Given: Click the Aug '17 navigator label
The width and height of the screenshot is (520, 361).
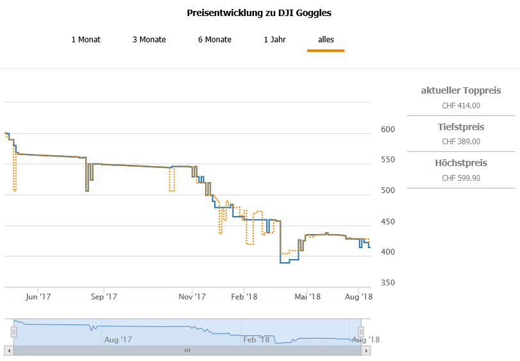Looking at the screenshot, I should pyautogui.click(x=117, y=339).
